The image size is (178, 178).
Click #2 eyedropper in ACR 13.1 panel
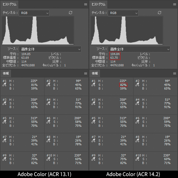(48, 85)
